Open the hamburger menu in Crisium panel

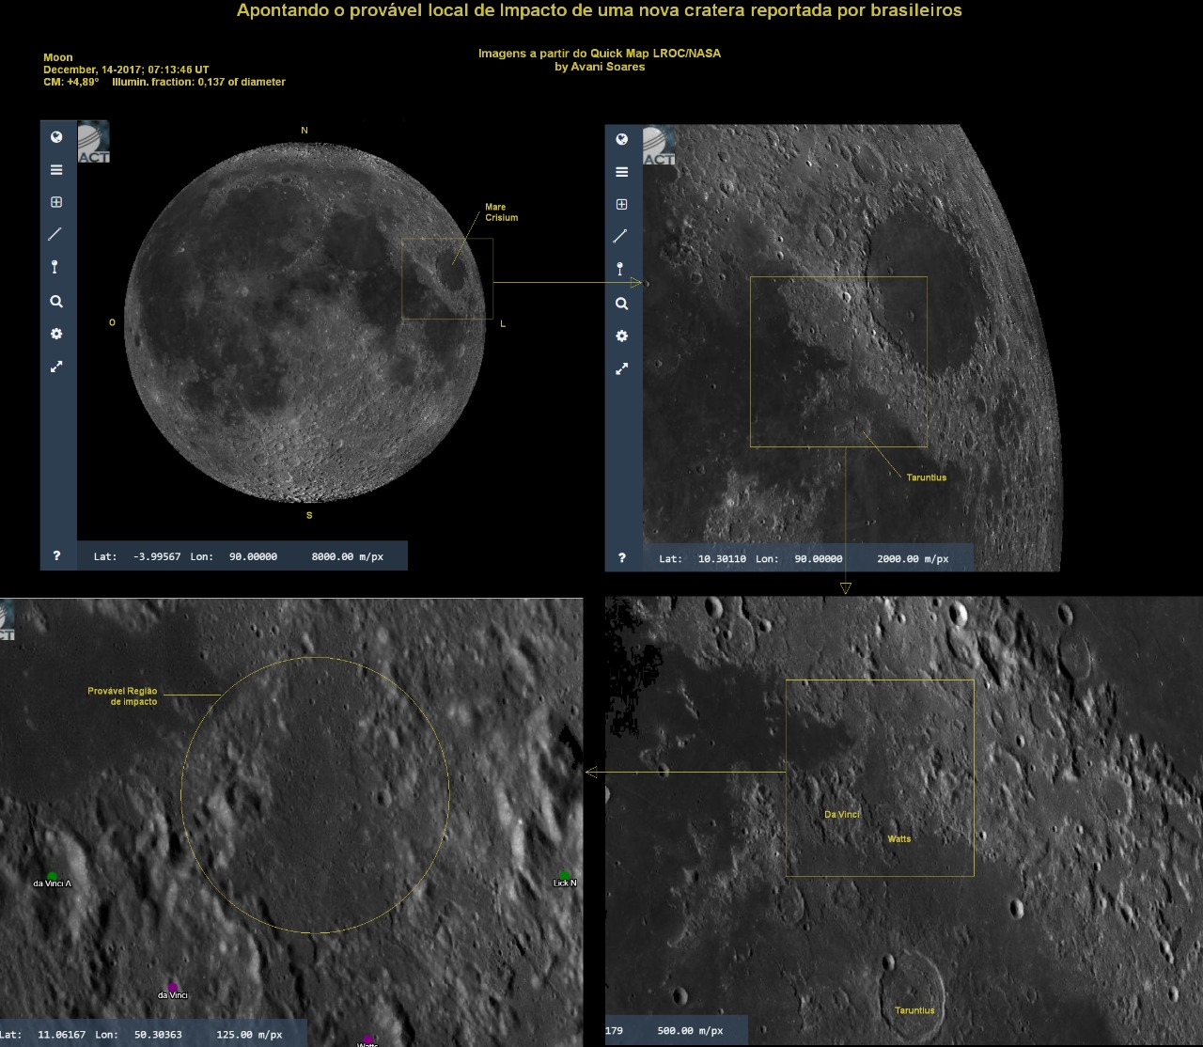[x=621, y=172]
